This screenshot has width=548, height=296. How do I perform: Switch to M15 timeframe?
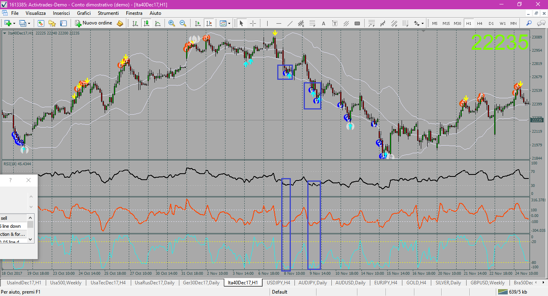tap(446, 23)
